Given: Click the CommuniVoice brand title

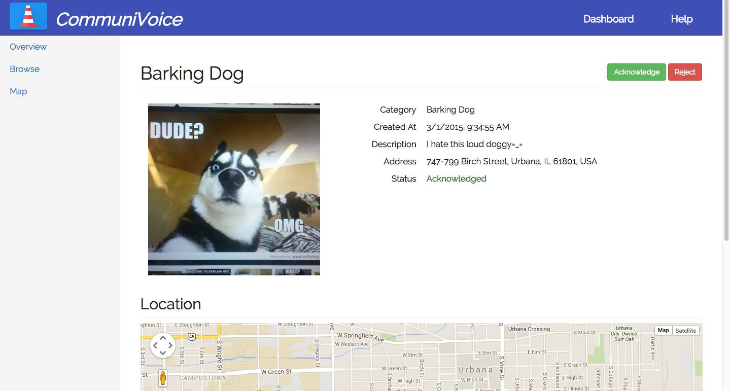Looking at the screenshot, I should 119,19.
